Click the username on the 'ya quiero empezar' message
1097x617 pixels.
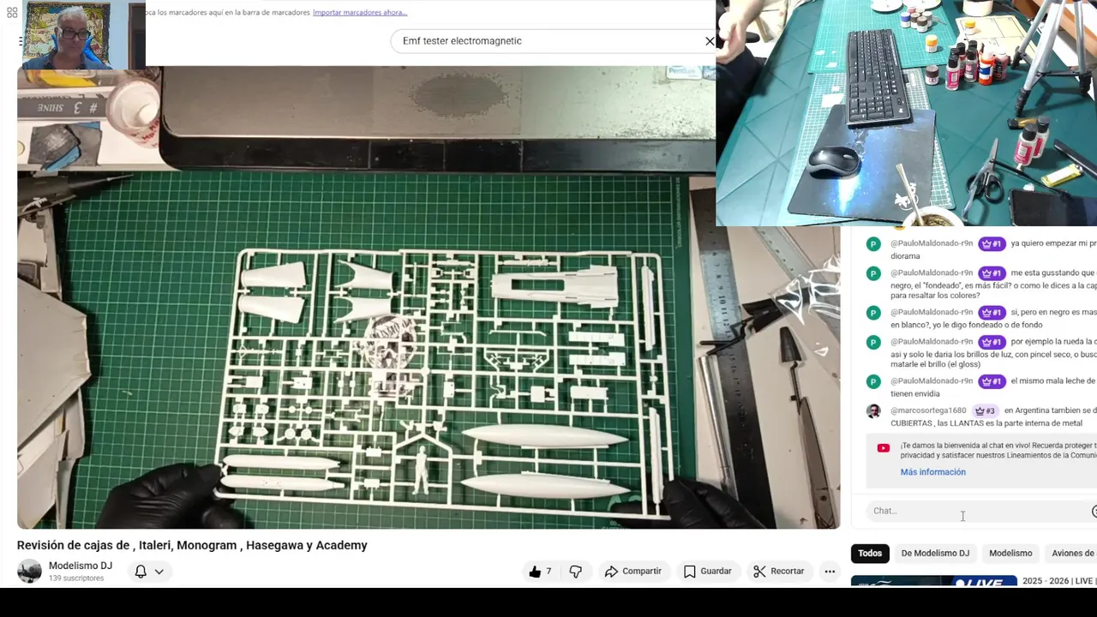click(932, 244)
